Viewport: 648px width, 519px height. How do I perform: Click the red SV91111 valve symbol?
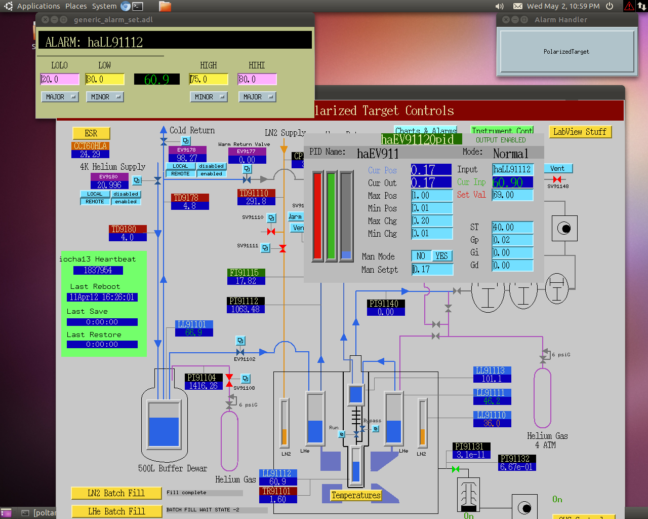tap(282, 248)
